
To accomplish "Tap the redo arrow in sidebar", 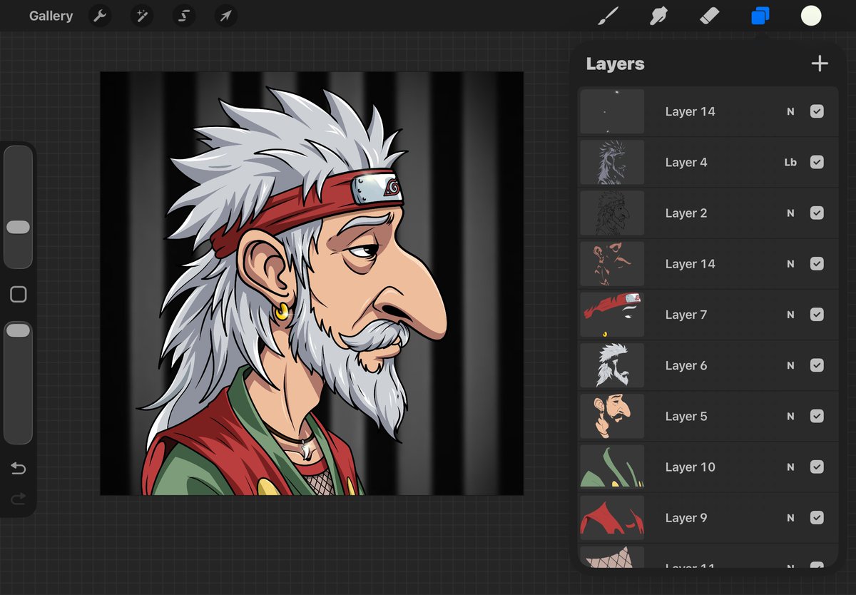I will (x=19, y=498).
